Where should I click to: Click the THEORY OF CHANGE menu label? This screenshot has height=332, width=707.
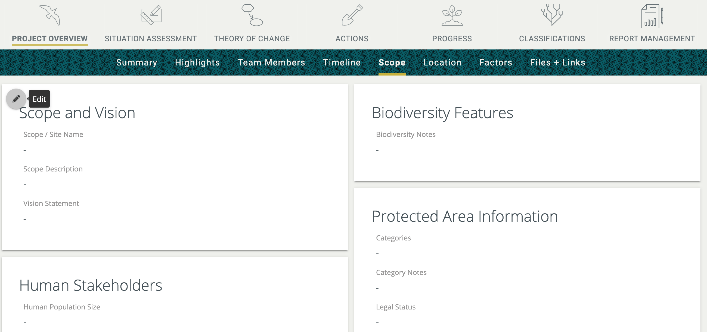click(252, 39)
